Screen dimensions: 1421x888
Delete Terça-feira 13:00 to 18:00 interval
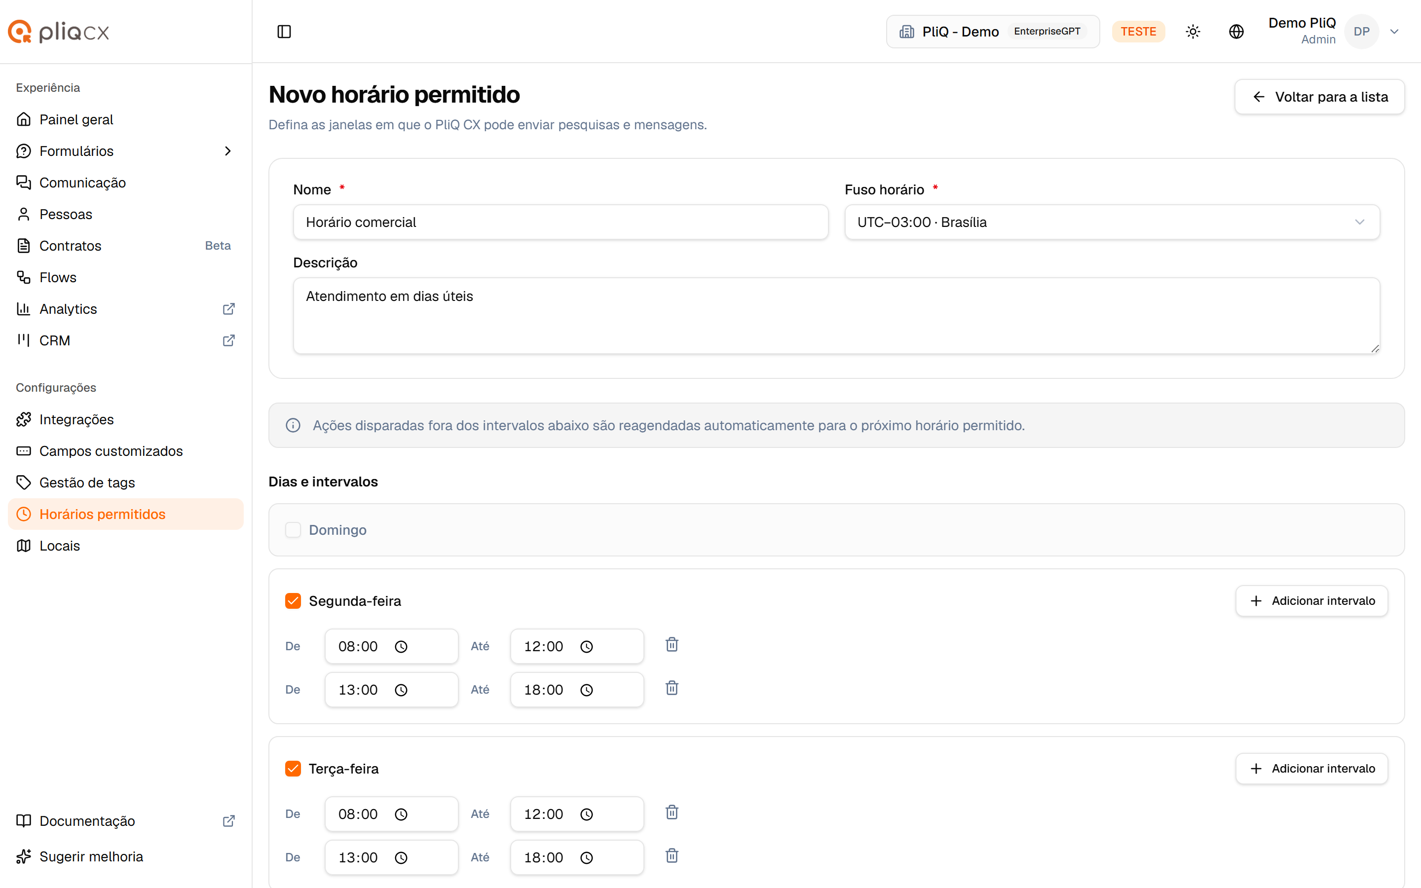[x=672, y=856]
